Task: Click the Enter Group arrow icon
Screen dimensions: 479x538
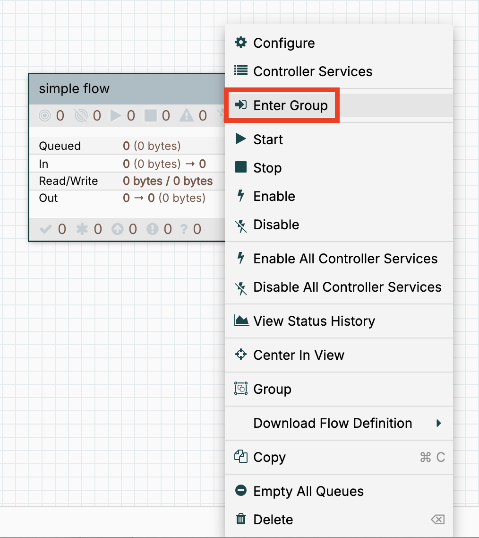Action: tap(241, 104)
